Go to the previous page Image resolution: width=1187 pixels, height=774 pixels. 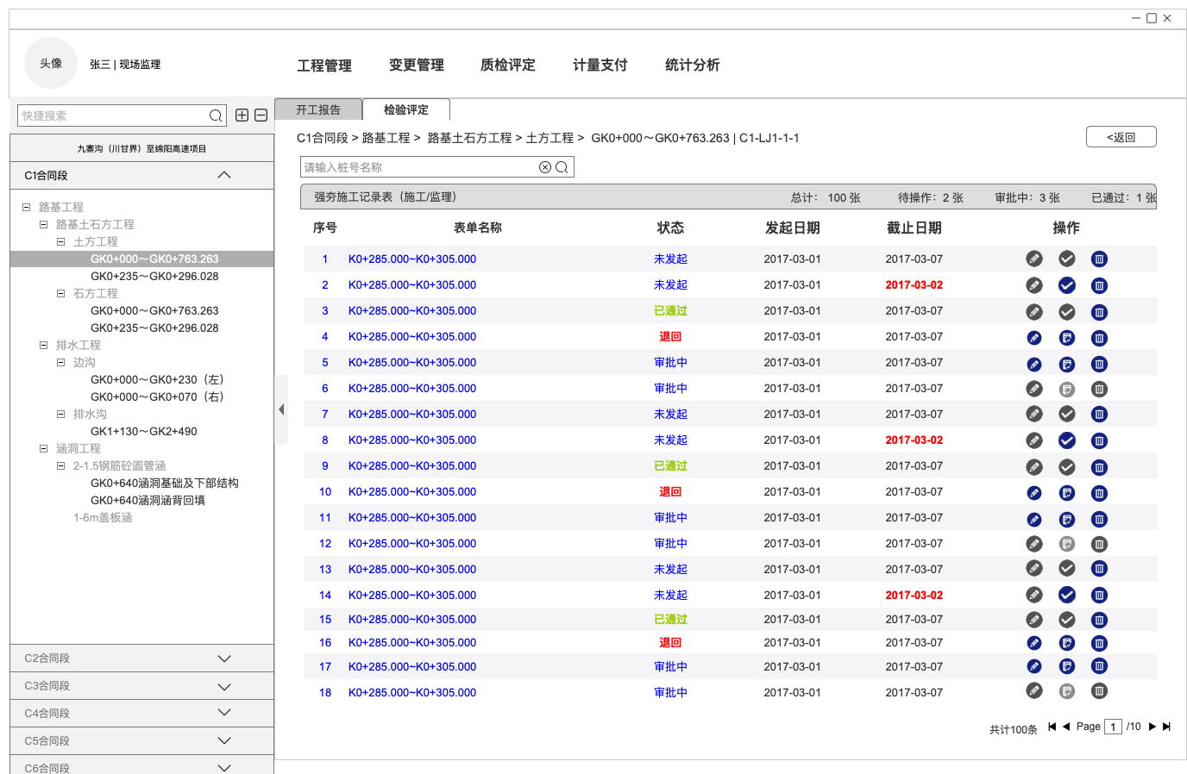tap(1066, 727)
